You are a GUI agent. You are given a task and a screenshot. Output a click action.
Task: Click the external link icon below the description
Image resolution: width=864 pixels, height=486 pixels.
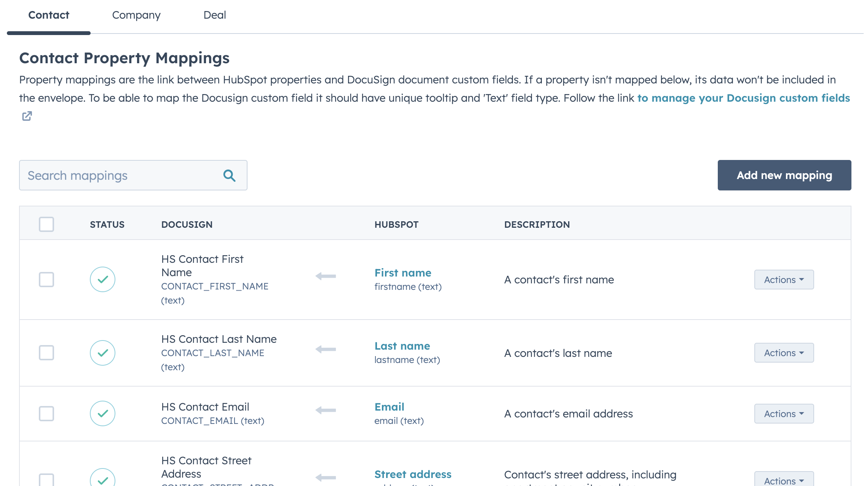pos(27,116)
